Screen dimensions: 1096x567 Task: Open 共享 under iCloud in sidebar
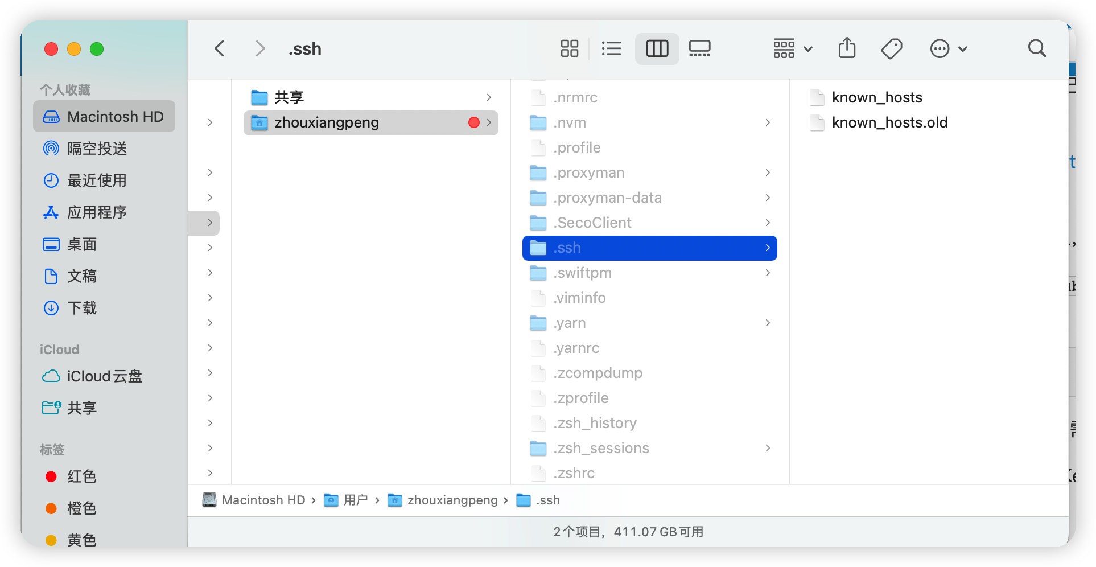pyautogui.click(x=104, y=408)
